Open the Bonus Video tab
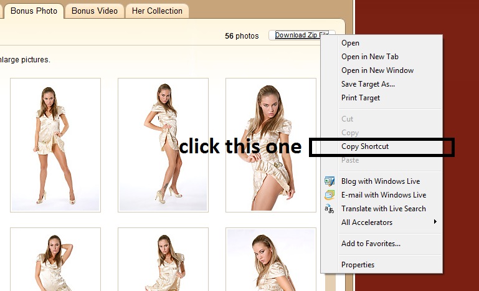Screen dimensions: 479x291 tap(95, 11)
